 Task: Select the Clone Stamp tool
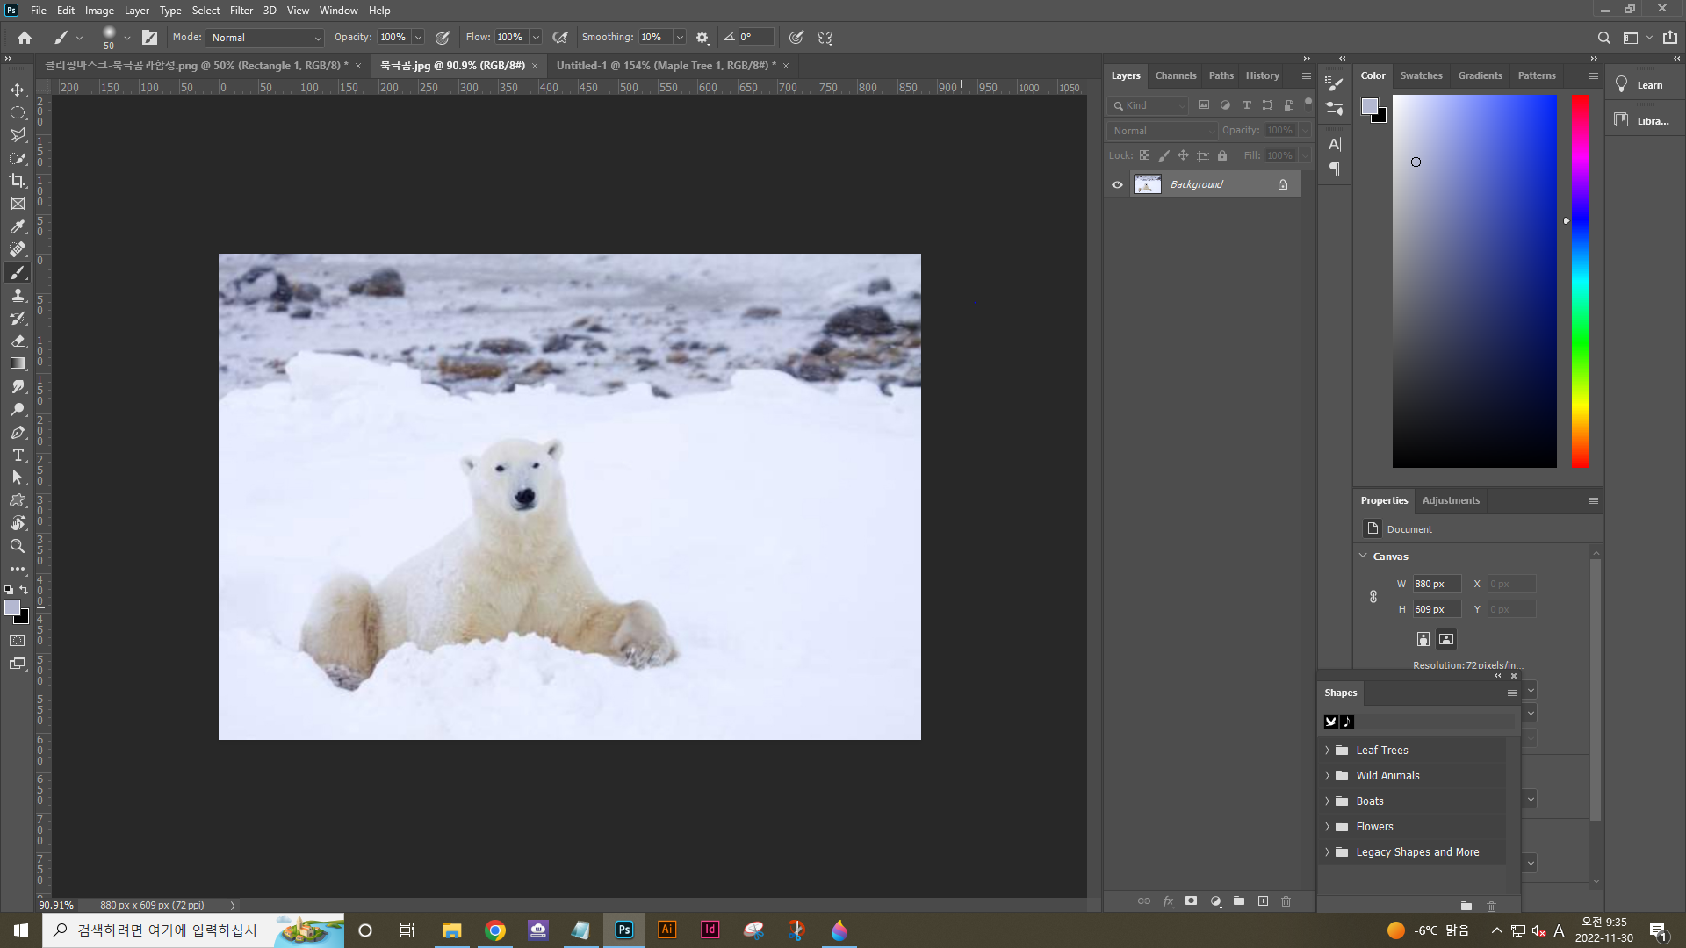tap(18, 295)
